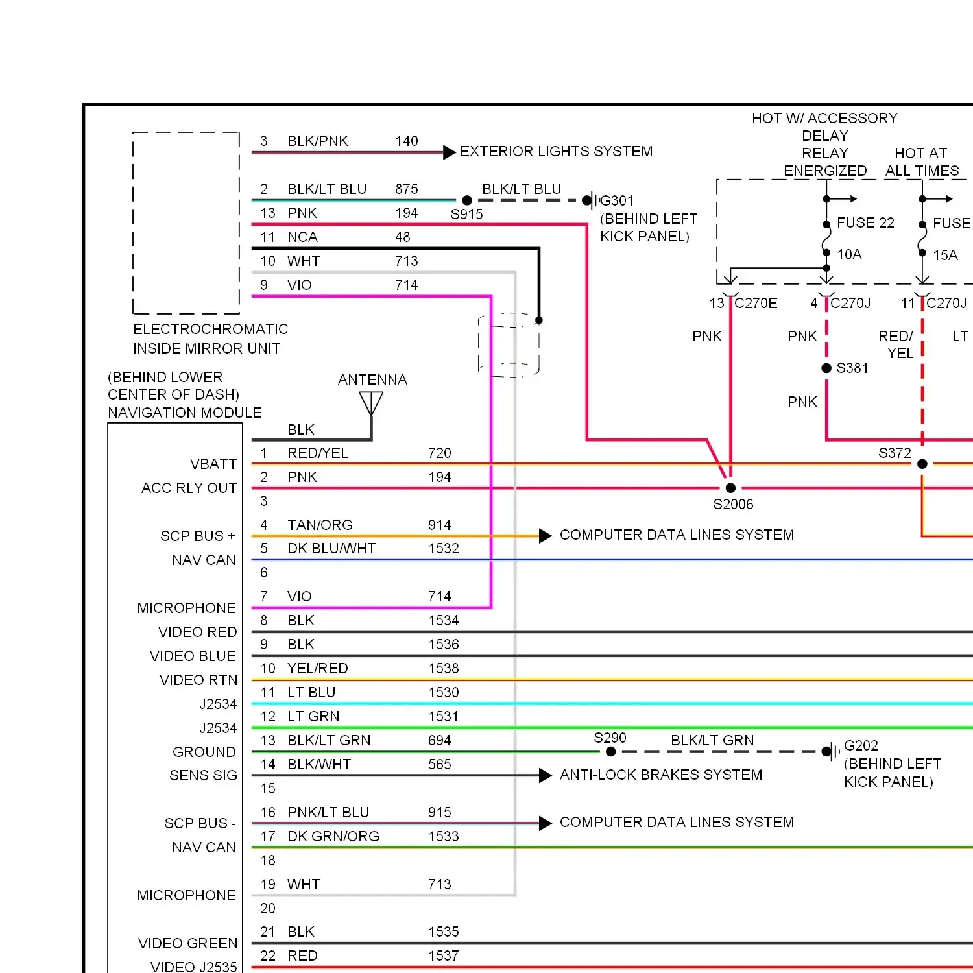
Task: Click COMPUTER DATA LINES SYSTEM next to TAN/ORG wire
Action: click(677, 535)
